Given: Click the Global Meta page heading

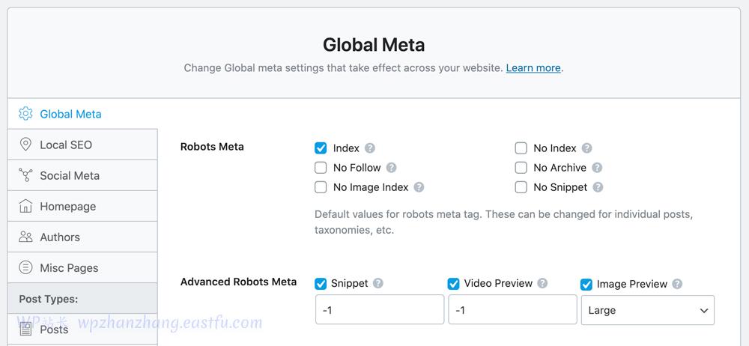Looking at the screenshot, I should pyautogui.click(x=374, y=45).
